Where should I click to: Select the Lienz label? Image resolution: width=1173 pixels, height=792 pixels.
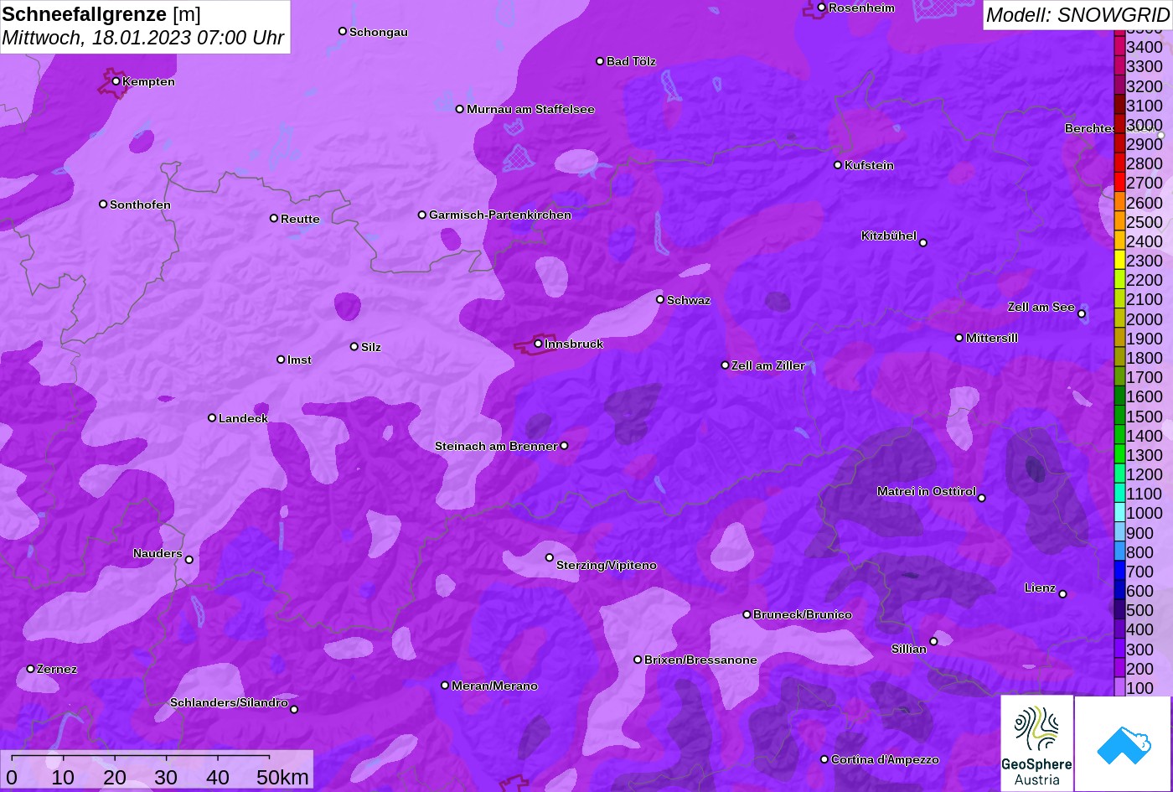click(1040, 588)
